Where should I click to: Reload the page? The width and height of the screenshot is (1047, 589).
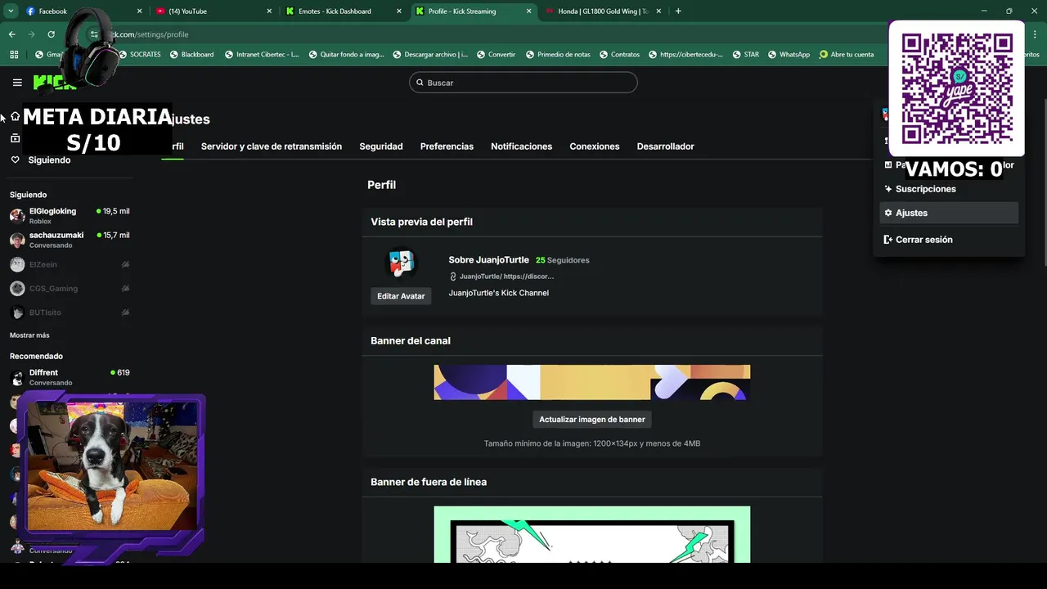[51, 34]
